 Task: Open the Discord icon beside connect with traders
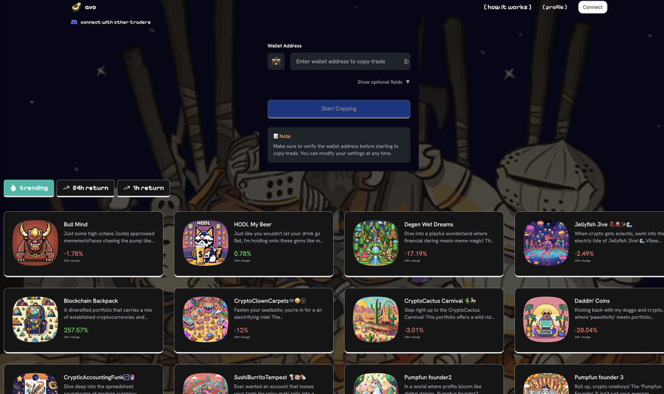pyautogui.click(x=74, y=22)
